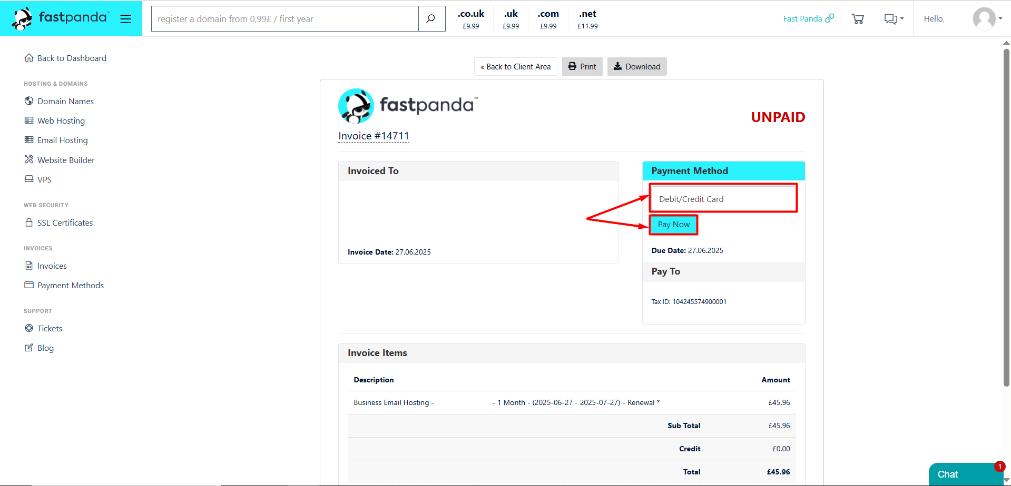Click the tools icon next to Website Builder
This screenshot has width=1011, height=486.
tap(29, 159)
